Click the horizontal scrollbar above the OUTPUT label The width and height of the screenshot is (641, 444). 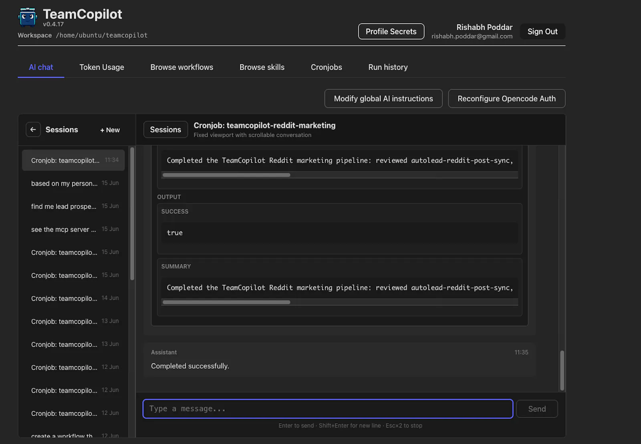(226, 175)
